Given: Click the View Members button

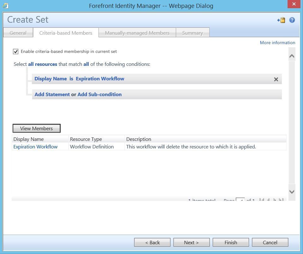Looking at the screenshot, I should pos(36,128).
